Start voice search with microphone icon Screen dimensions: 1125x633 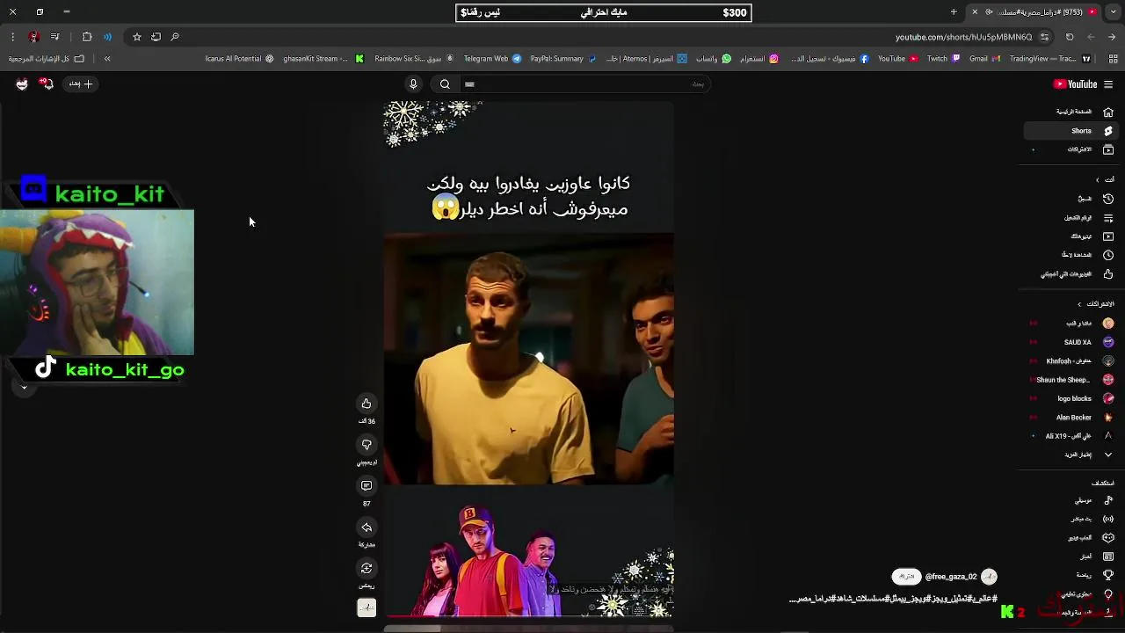(413, 84)
